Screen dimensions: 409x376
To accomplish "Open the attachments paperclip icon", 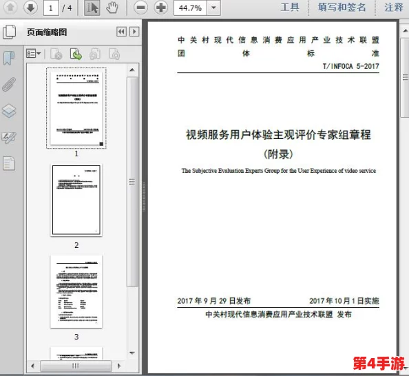I will (x=9, y=84).
